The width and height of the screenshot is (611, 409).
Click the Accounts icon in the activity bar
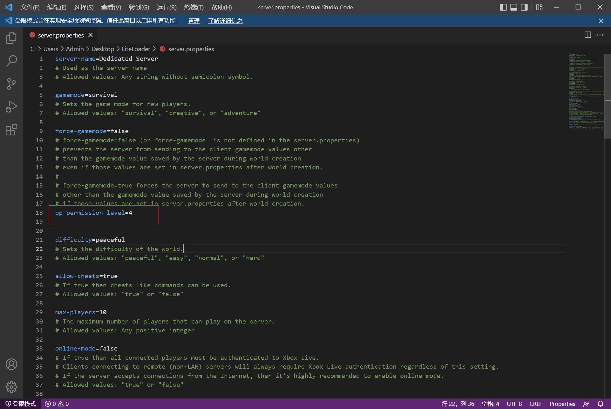pos(11,364)
